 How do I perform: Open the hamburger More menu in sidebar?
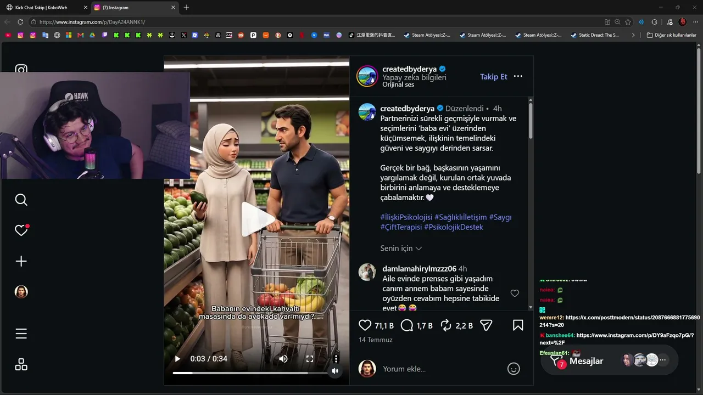(x=21, y=334)
